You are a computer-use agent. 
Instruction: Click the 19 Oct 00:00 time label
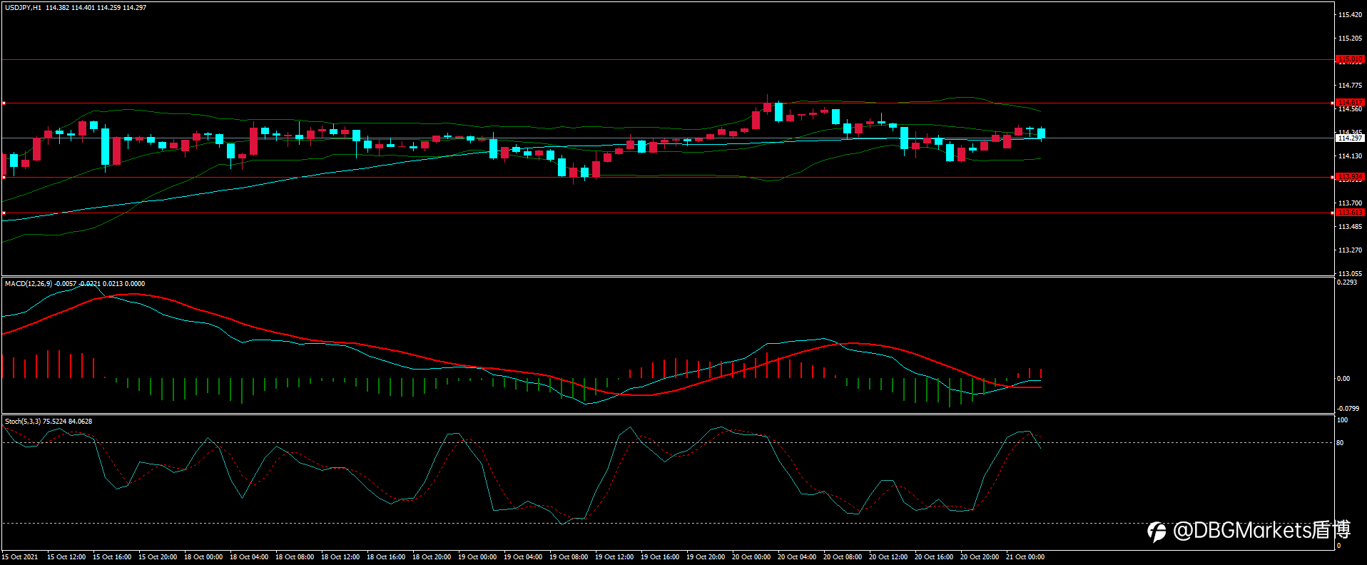[477, 557]
